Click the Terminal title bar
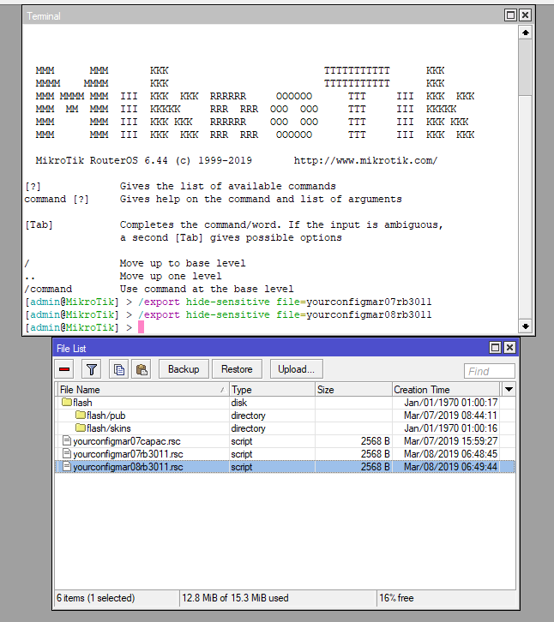Viewport: 554px width, 622px height. click(262, 15)
